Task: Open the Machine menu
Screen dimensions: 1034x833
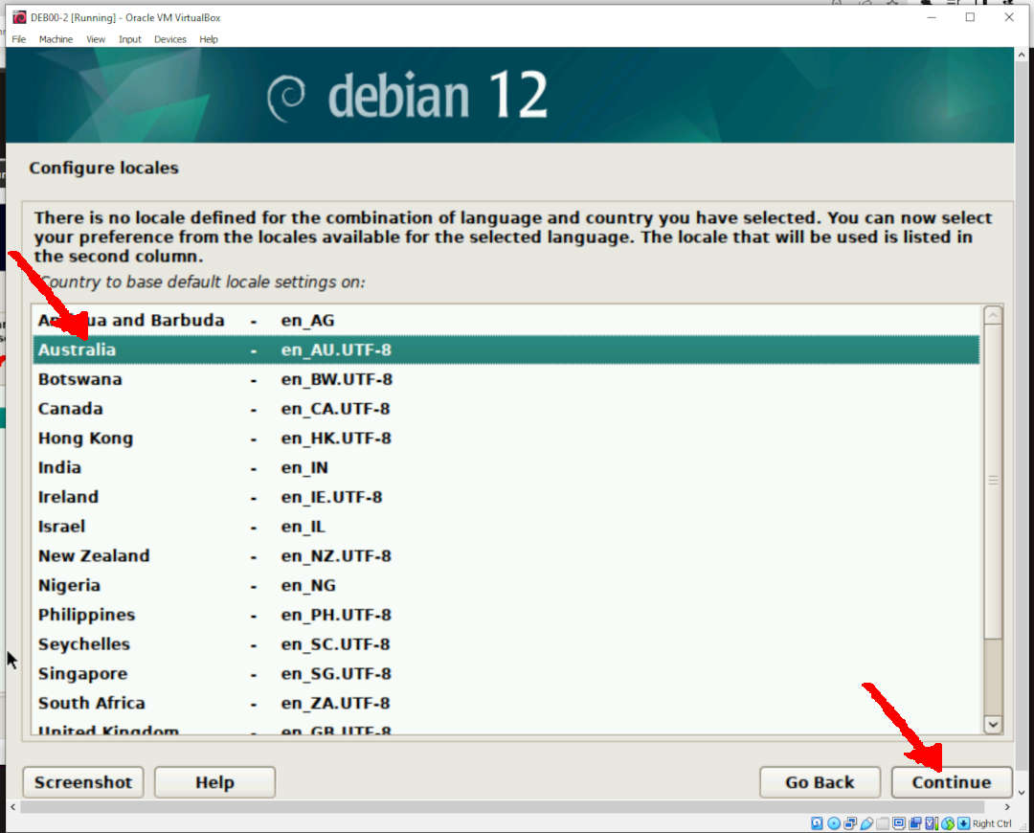Action: click(x=56, y=39)
